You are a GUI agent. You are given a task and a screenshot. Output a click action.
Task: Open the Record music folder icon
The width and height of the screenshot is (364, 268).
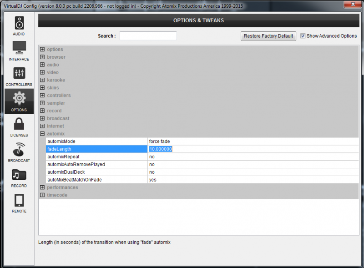pos(19,175)
